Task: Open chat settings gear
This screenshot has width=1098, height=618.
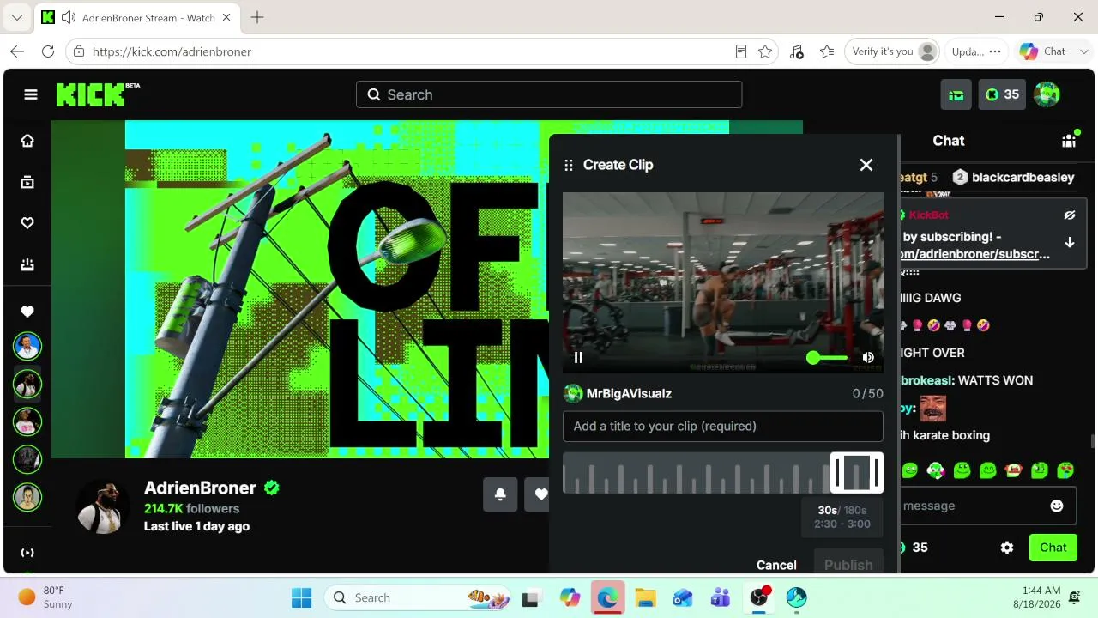Action: (1007, 548)
